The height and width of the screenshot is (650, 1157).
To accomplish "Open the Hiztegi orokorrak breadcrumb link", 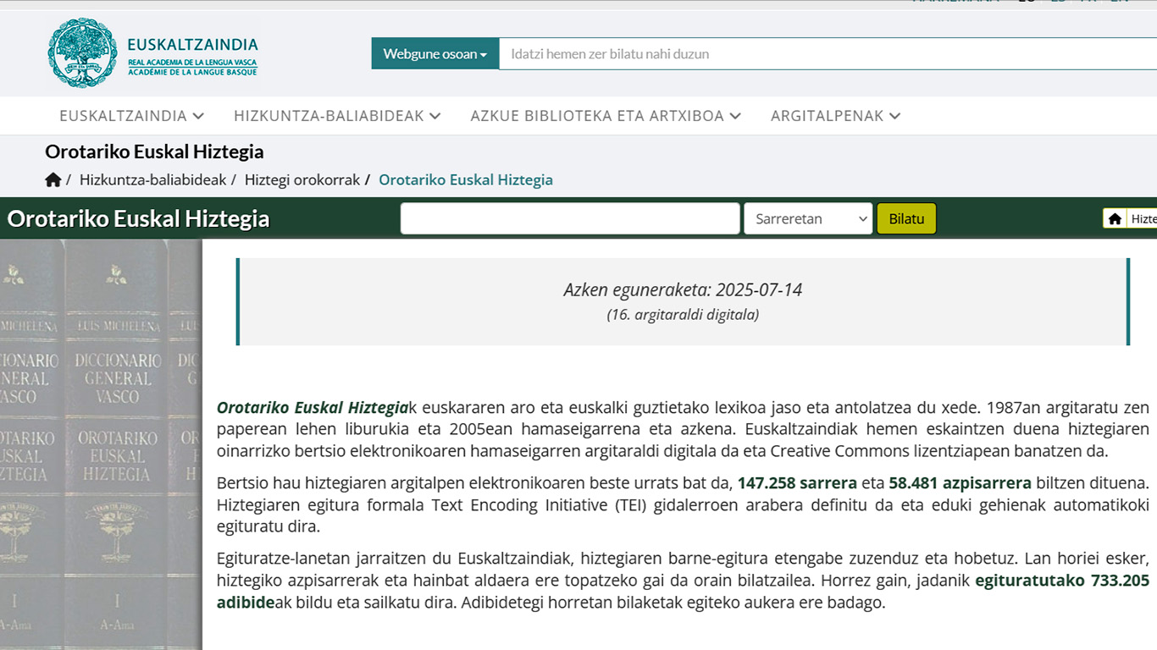I will pos(302,179).
